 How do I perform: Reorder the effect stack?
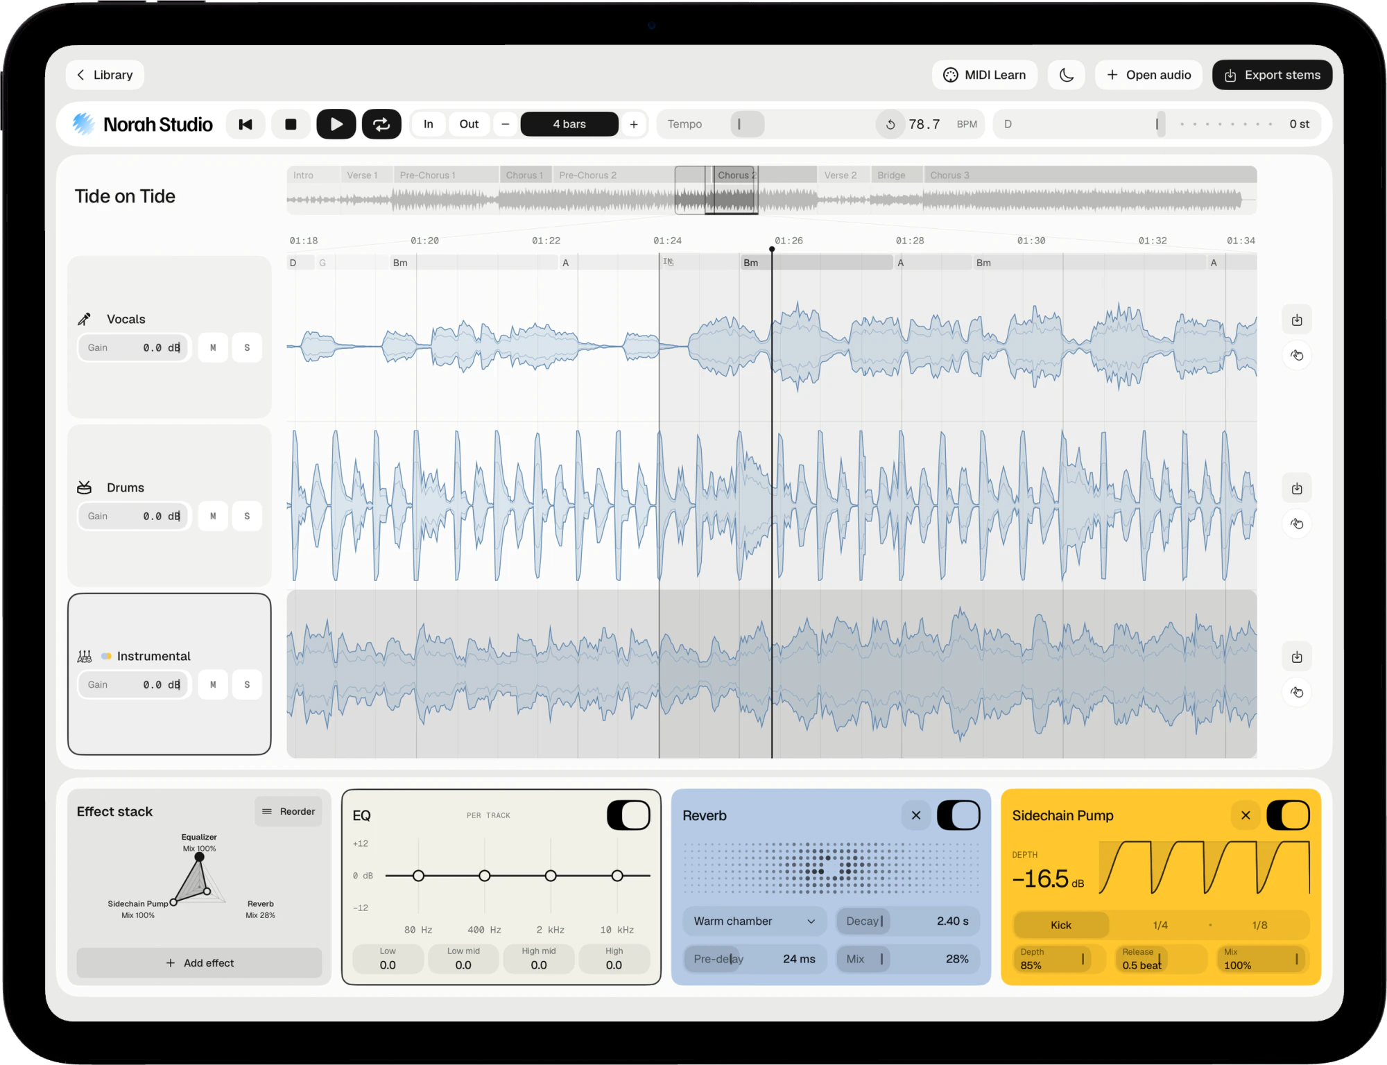click(288, 812)
